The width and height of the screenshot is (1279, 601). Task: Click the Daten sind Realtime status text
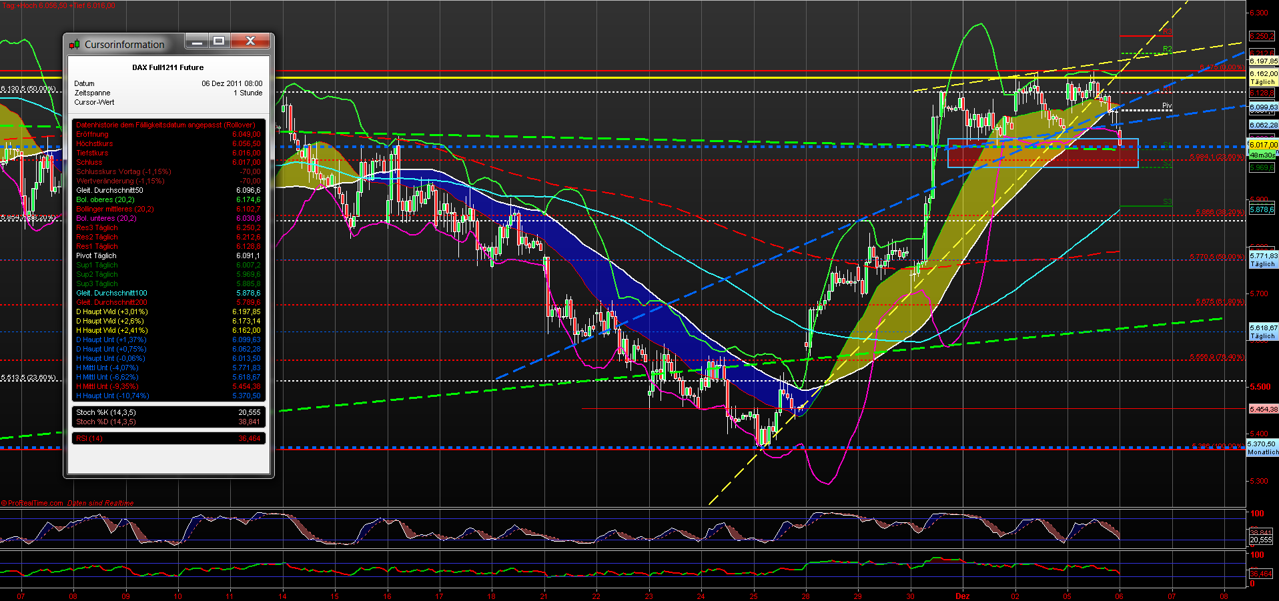click(101, 502)
